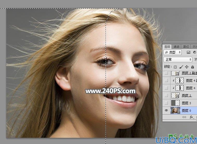This screenshot has height=144, width=197.
Task: Show the 图层 4 副本 layer visibility
Action: [x=166, y=80]
